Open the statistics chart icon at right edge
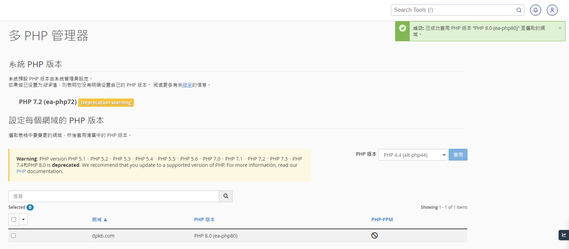Screen dimensions: 569x249 click(564, 235)
